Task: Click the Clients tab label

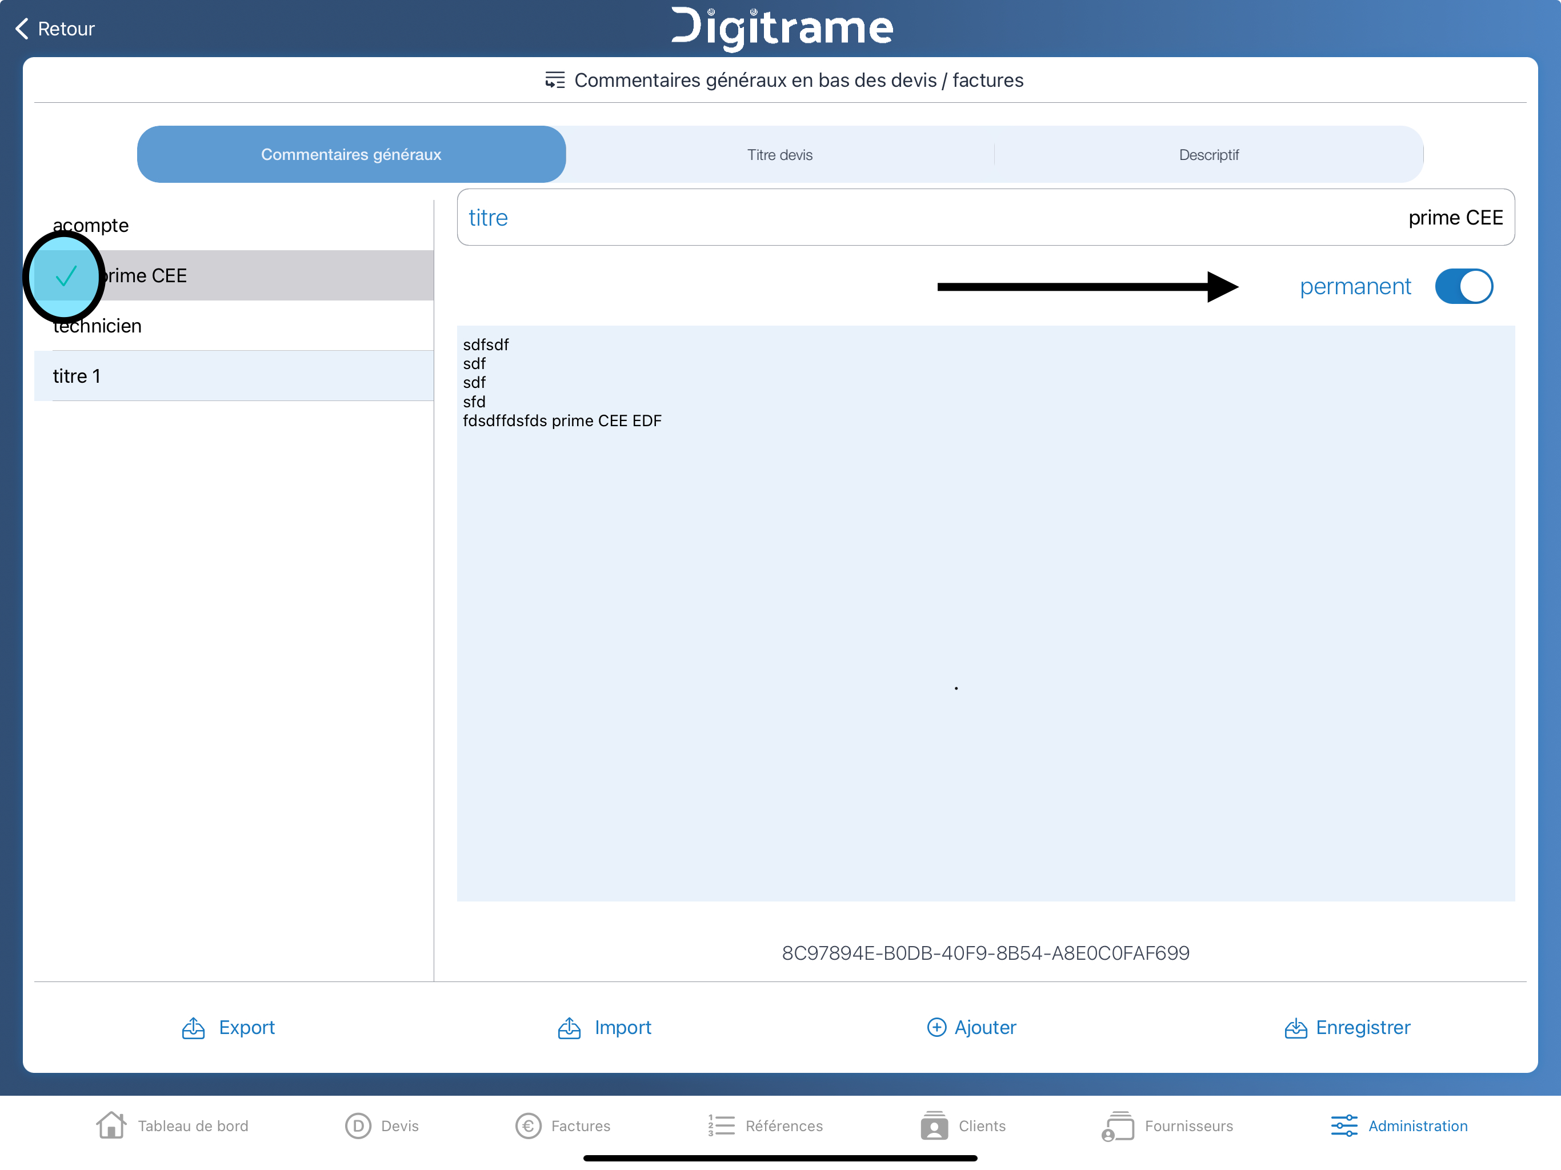Action: [982, 1126]
